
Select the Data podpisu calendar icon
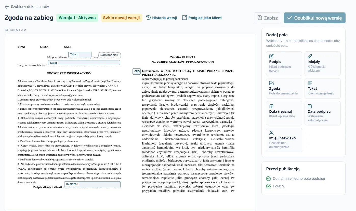point(310,106)
